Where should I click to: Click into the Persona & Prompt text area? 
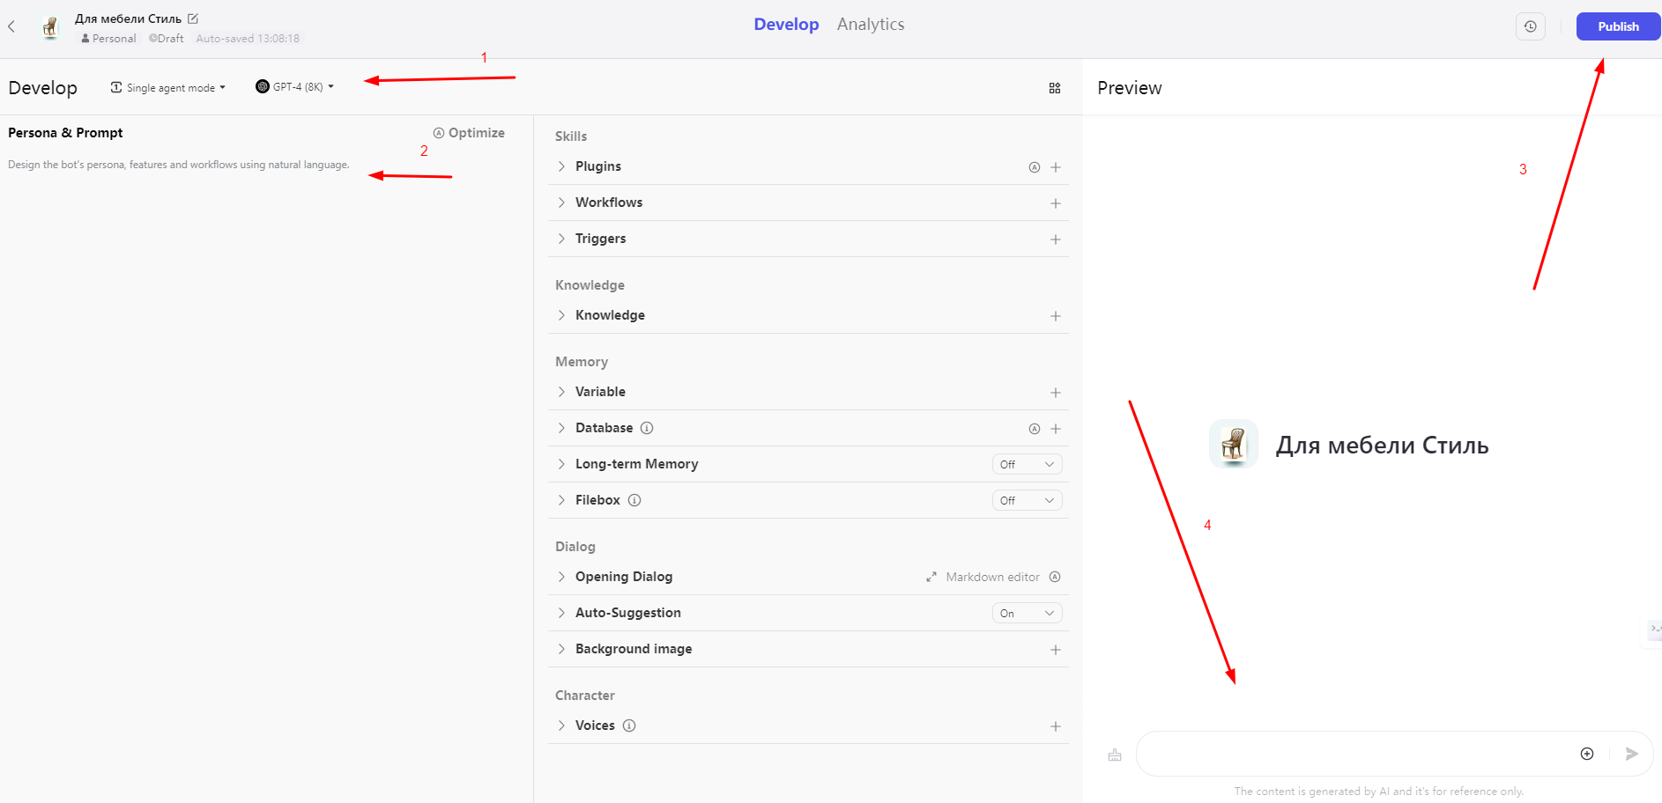(x=266, y=475)
